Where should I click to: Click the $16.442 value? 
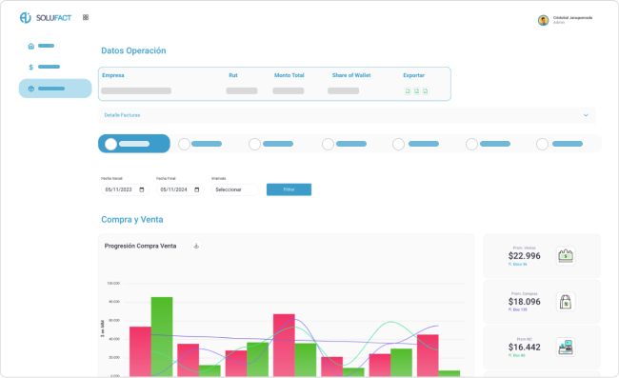(x=525, y=348)
